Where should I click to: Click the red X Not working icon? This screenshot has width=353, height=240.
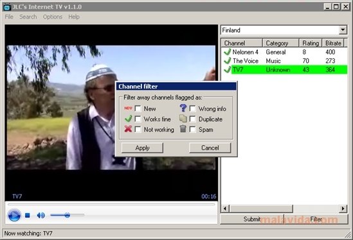coord(128,129)
